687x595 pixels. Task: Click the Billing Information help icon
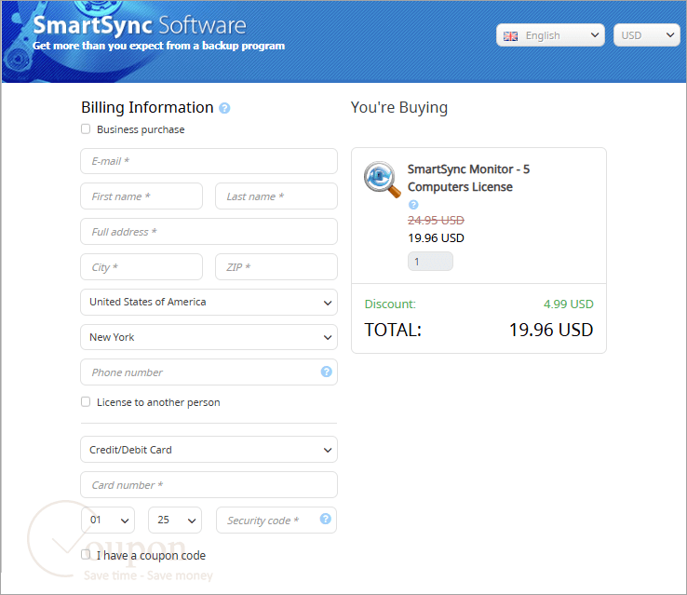click(224, 108)
